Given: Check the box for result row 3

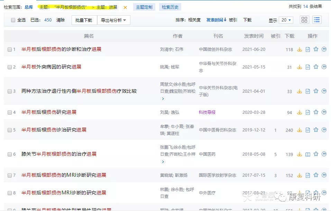Looking at the screenshot, I should 10,91.
